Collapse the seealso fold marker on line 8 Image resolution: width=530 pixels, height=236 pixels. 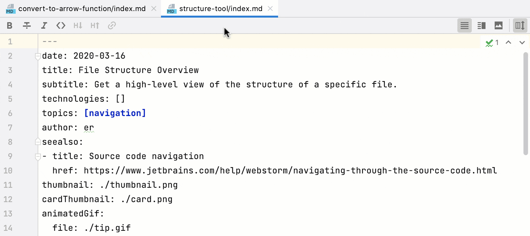click(38, 142)
